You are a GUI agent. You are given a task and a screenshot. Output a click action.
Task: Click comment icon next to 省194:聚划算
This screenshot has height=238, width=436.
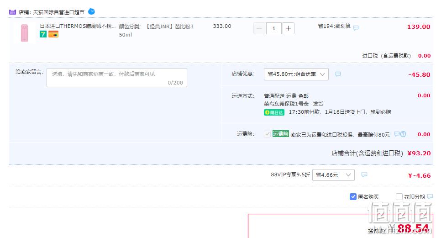coord(356,28)
